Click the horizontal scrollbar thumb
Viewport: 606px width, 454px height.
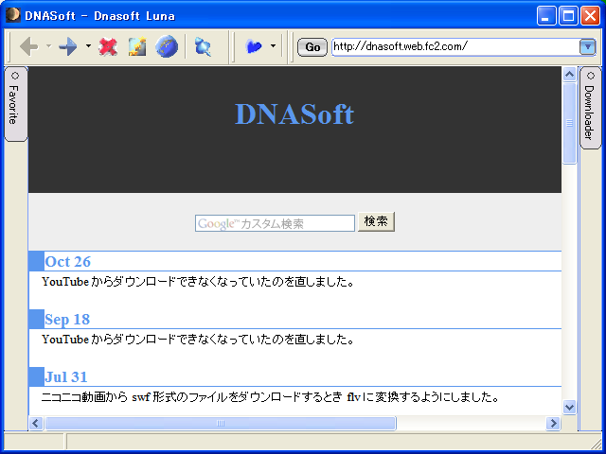click(221, 423)
